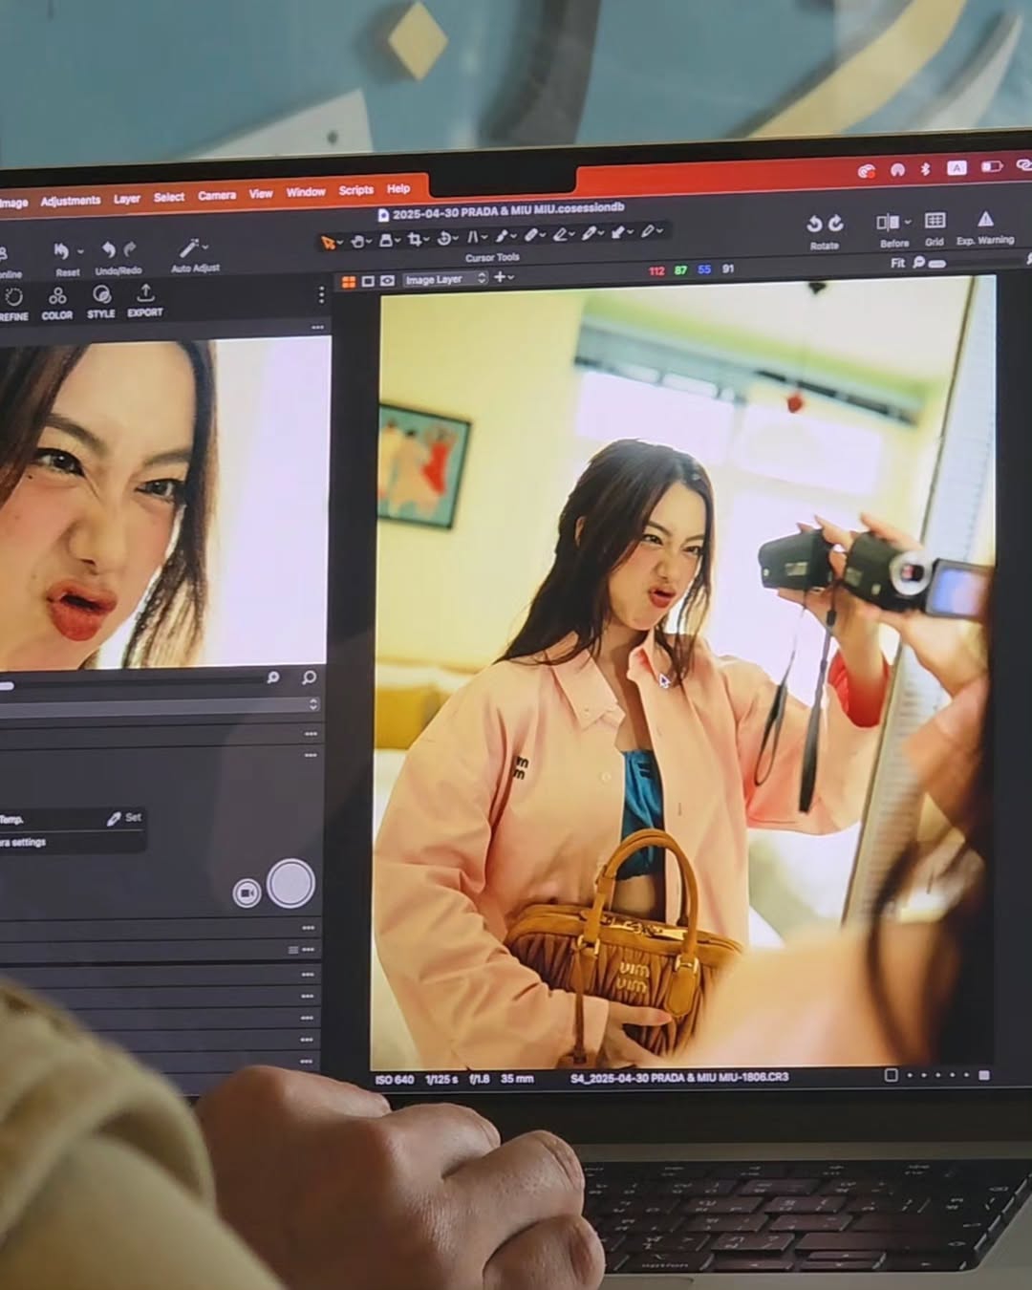
Task: Switch to the Color tool tab
Action: click(x=57, y=302)
